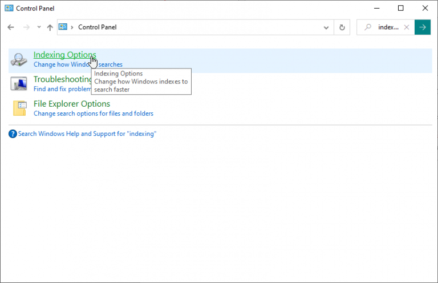
Task: Open recent locations dropdown arrow
Action: click(x=39, y=27)
